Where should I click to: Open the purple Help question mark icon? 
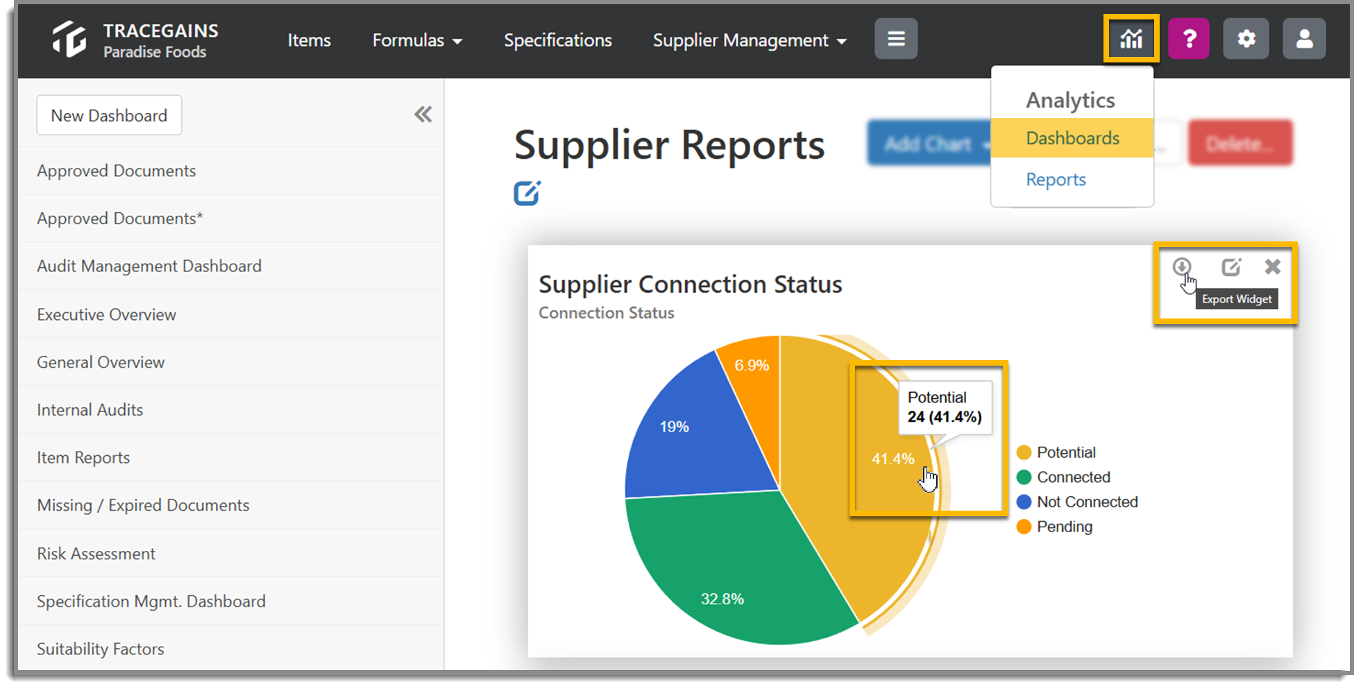click(x=1189, y=39)
